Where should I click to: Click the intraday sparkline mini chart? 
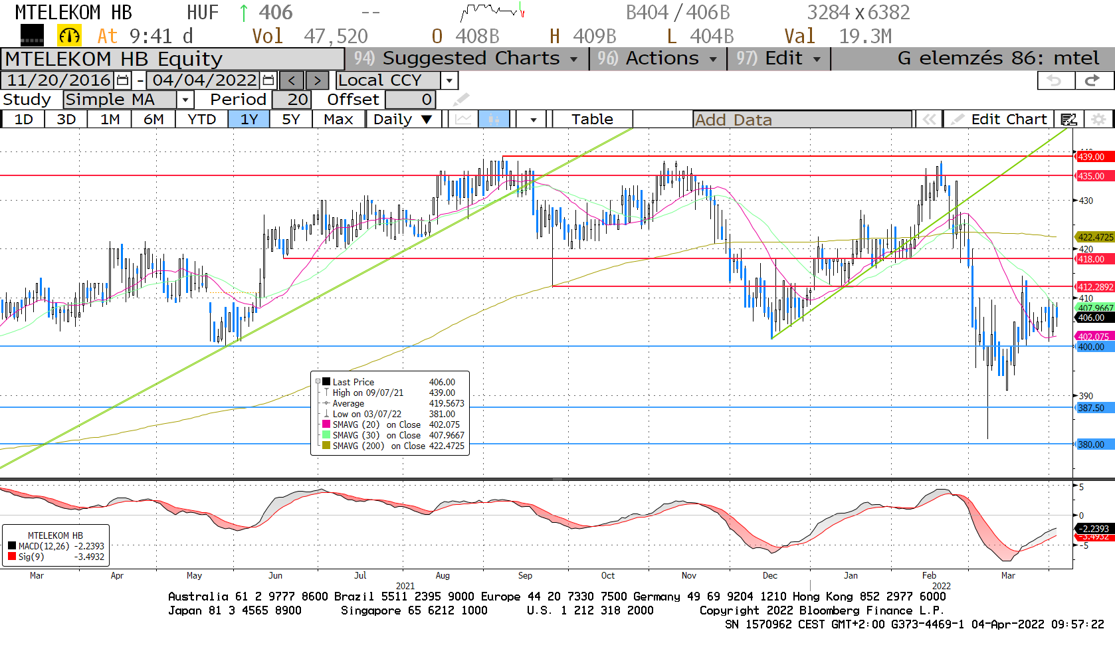click(x=492, y=11)
